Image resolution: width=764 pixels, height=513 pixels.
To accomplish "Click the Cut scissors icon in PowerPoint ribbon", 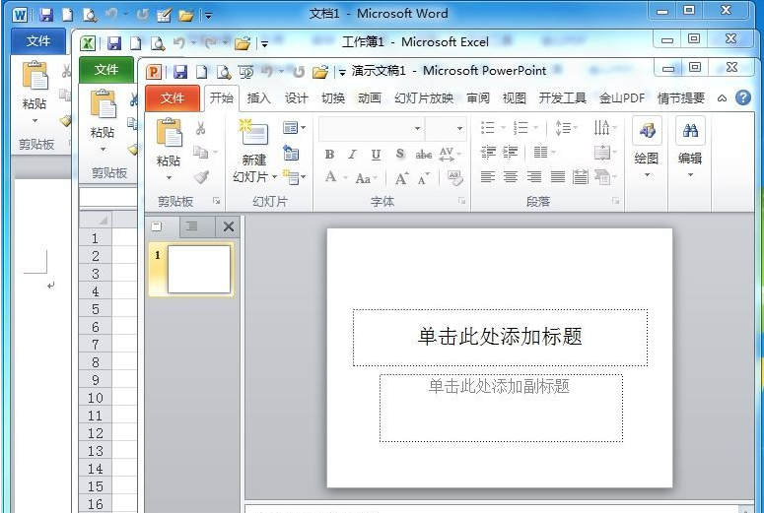I will pos(201,128).
